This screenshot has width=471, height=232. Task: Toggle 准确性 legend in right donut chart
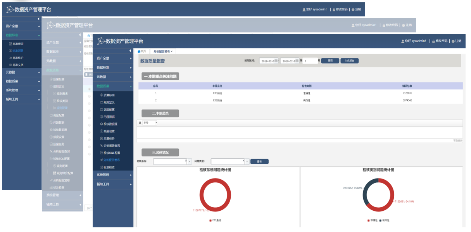373,220
